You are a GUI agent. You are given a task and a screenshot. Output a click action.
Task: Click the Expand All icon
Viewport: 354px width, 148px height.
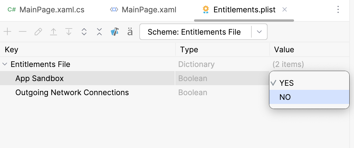click(84, 32)
